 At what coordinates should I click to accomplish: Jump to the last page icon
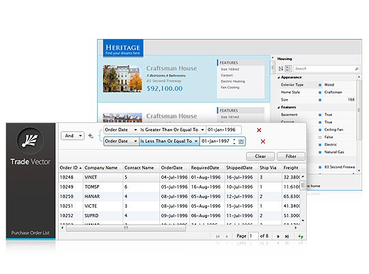286,236
